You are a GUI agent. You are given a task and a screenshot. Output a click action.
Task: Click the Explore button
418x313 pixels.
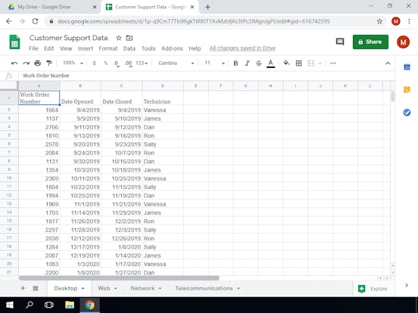373,289
